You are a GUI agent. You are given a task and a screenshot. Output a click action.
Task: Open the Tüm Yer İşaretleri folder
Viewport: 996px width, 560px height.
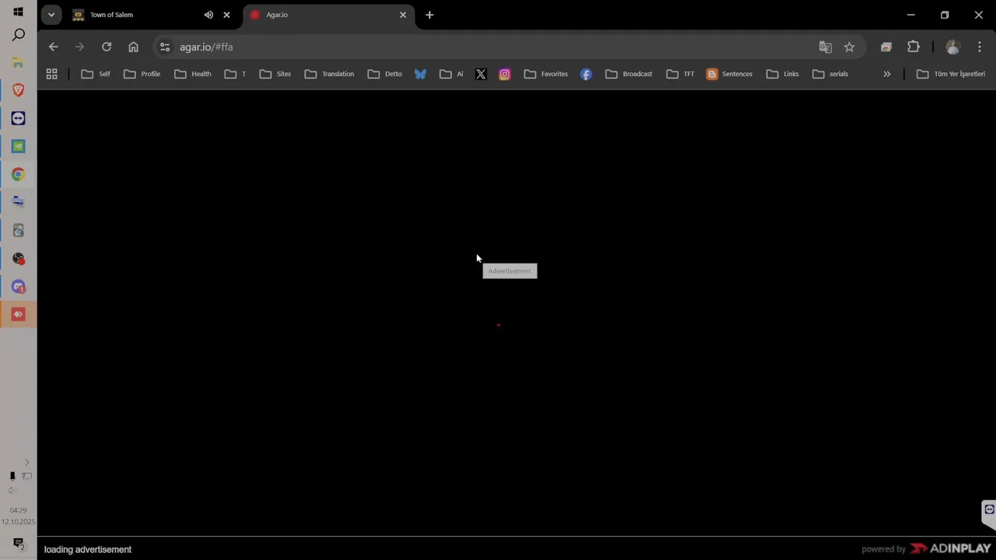951,74
